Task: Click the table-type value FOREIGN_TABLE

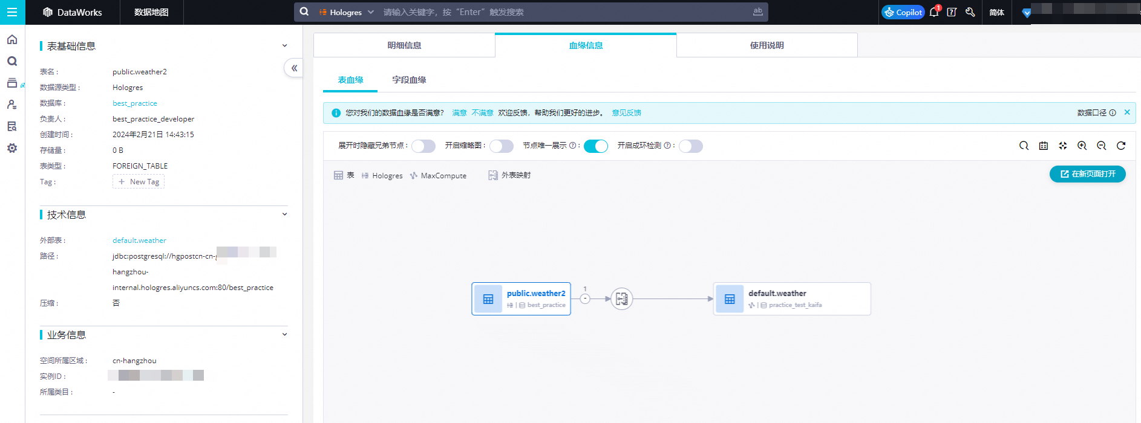Action: (140, 166)
